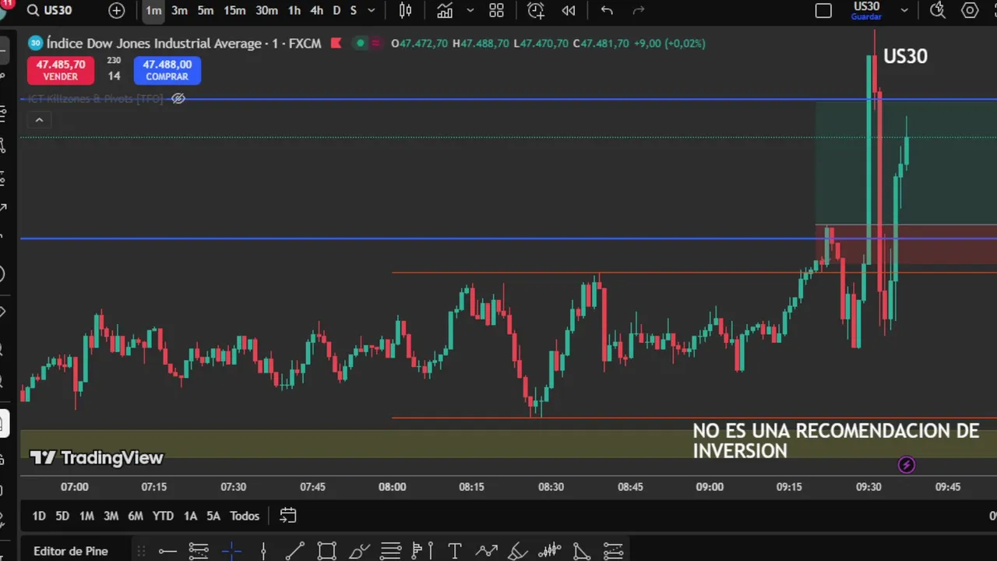Expand the indicators favorites dropdown arrow
This screenshot has height=561, width=997.
(x=470, y=10)
